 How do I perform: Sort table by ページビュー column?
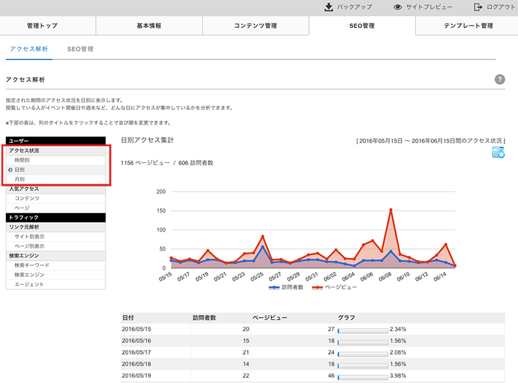click(269, 318)
